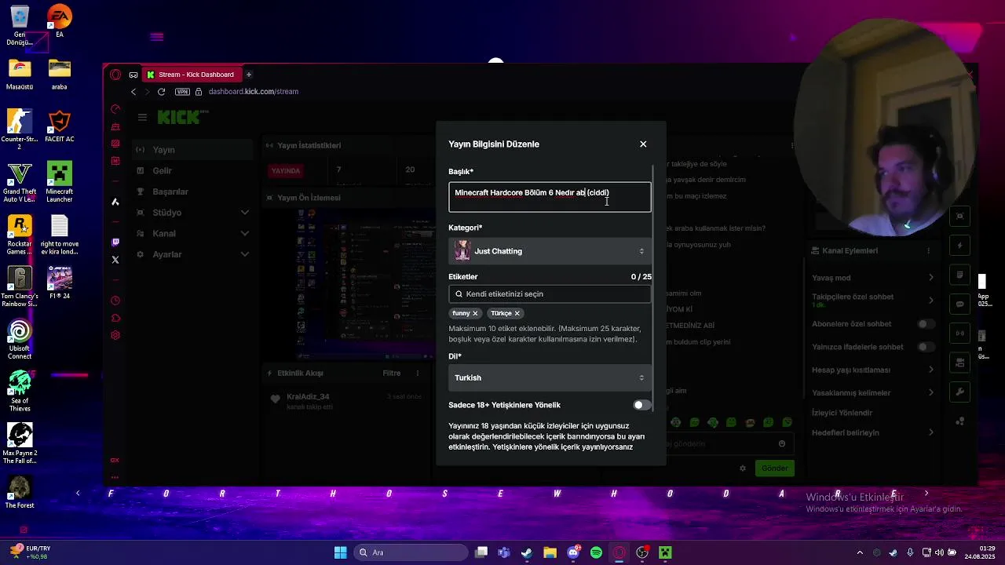Click the wrench tool icon in right rail

pyautogui.click(x=959, y=392)
